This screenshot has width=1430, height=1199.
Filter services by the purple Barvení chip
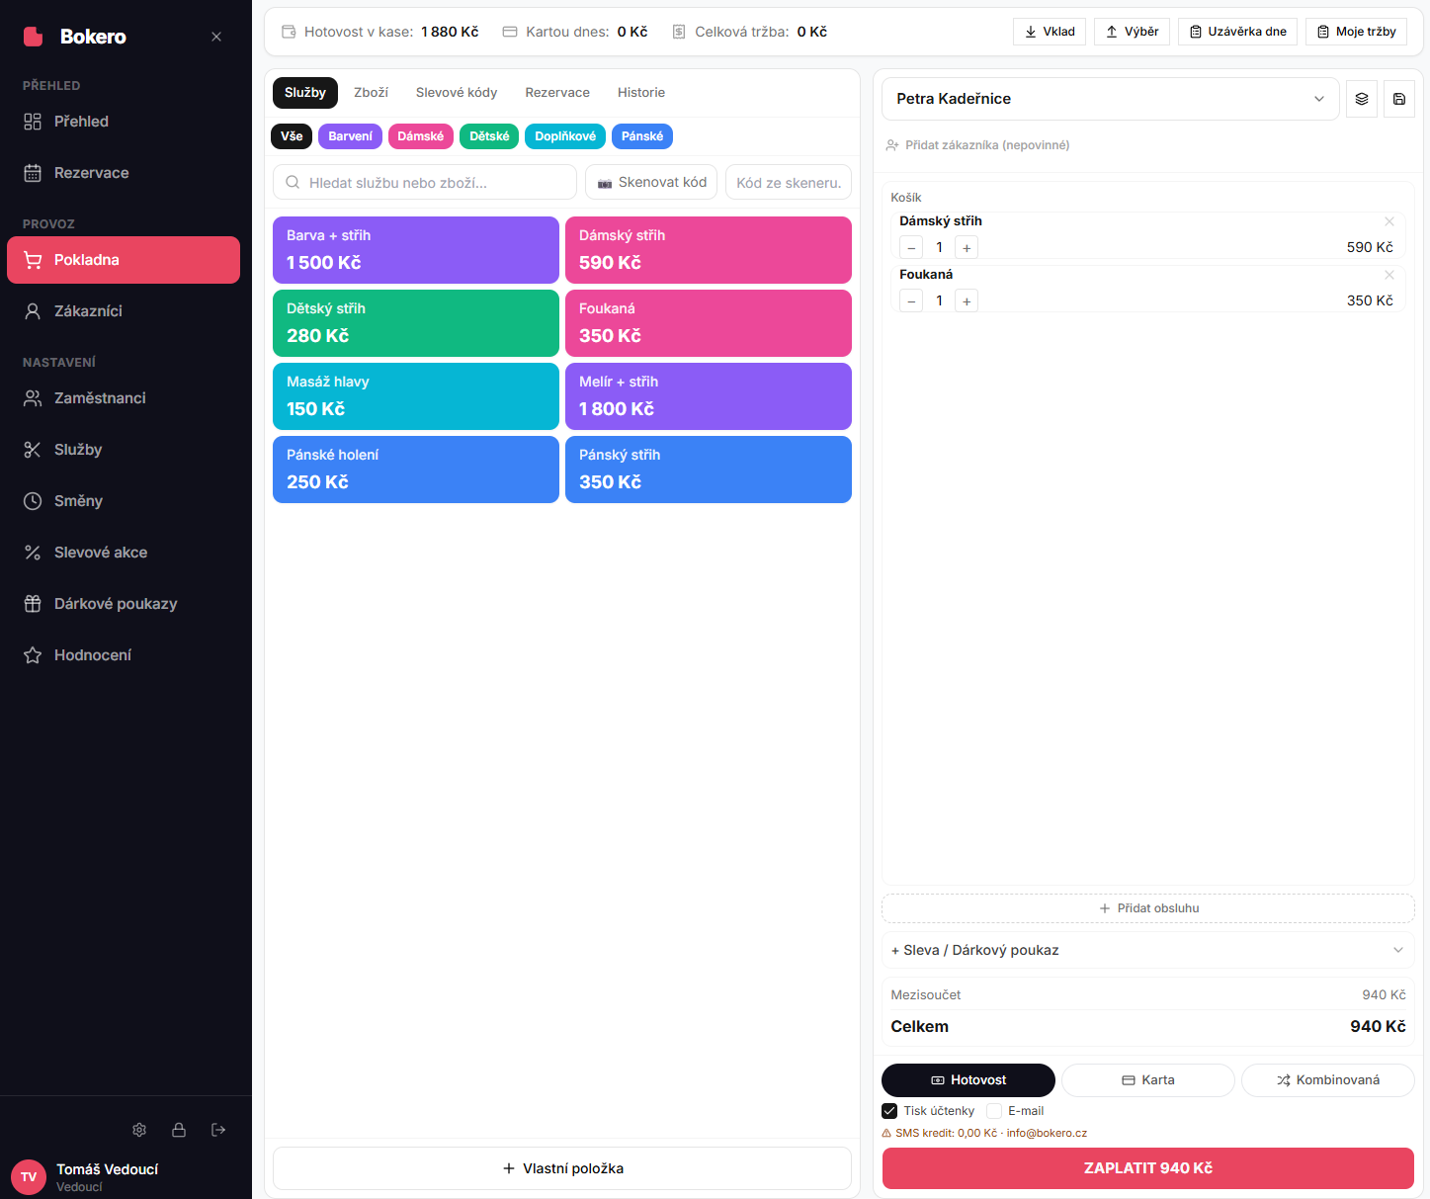click(351, 136)
